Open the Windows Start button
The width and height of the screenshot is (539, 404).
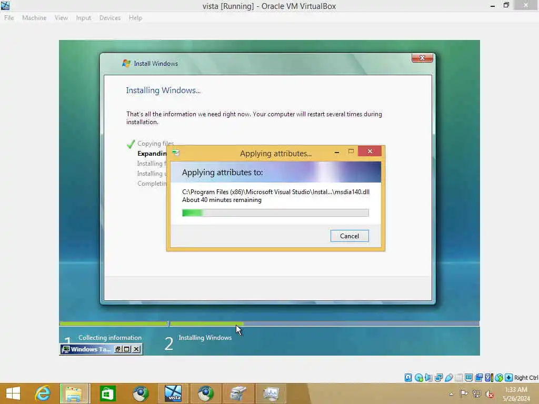[13, 393]
